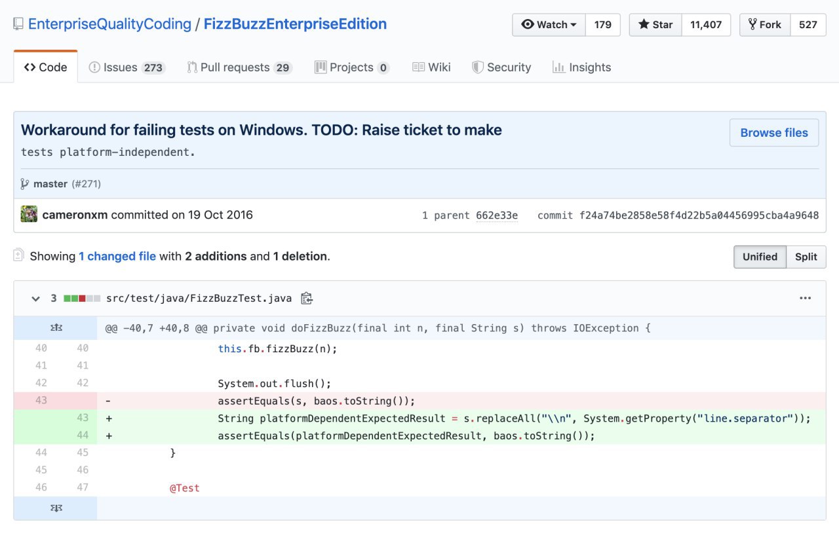Click the diffstat colored blocks indicator
This screenshot has width=839, height=533.
[82, 299]
